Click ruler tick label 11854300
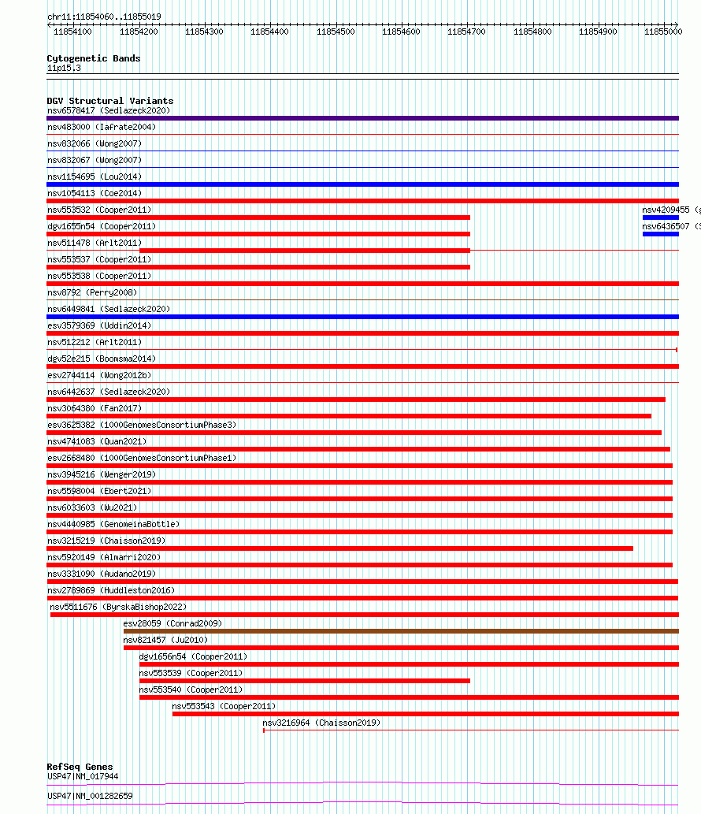701x814 pixels. 204,32
